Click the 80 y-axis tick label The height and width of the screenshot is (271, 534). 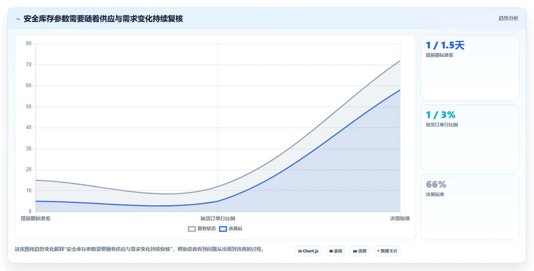[x=29, y=44]
